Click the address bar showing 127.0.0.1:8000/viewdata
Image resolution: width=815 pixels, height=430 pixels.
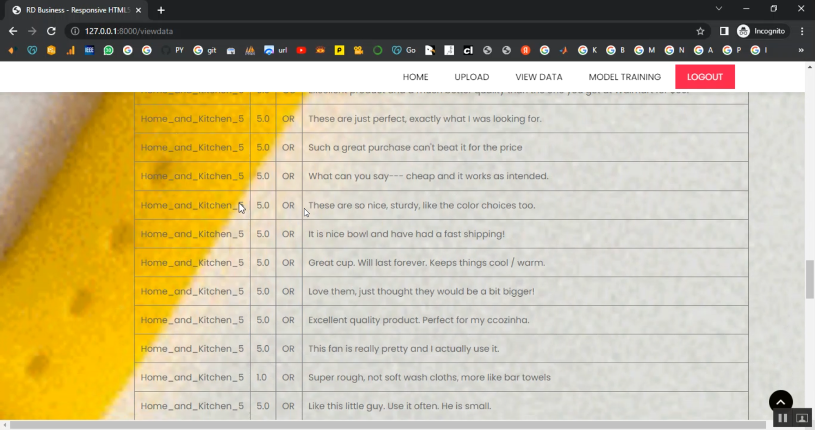pos(380,32)
